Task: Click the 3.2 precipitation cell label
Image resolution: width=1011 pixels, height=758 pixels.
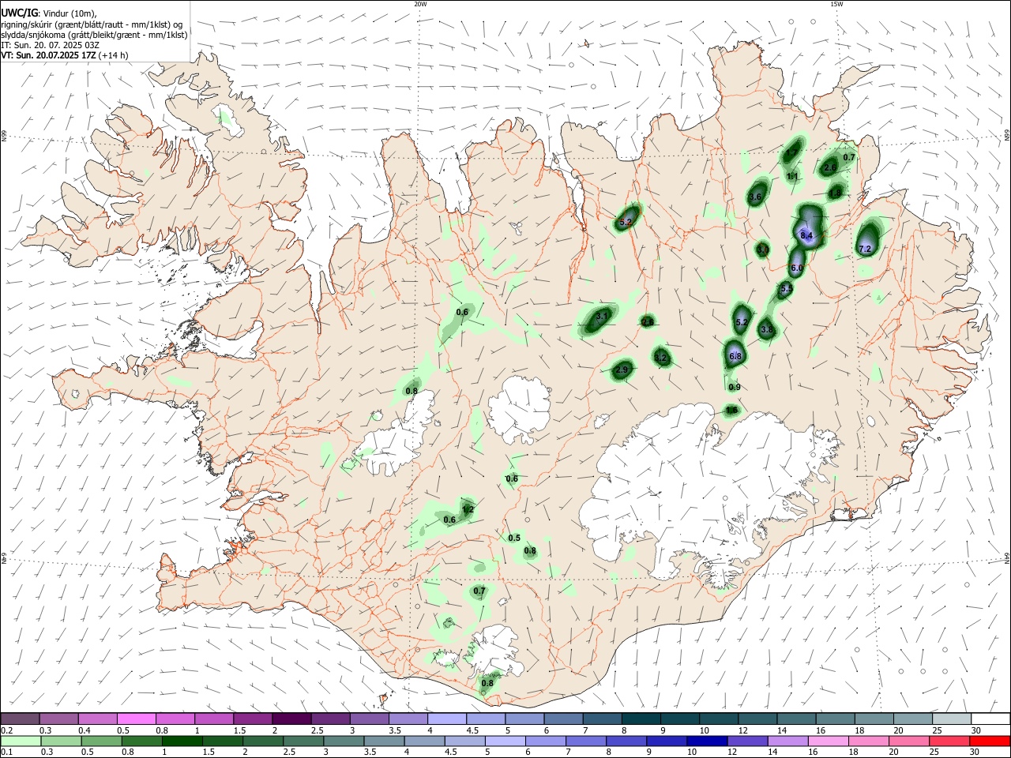Action: (x=661, y=358)
